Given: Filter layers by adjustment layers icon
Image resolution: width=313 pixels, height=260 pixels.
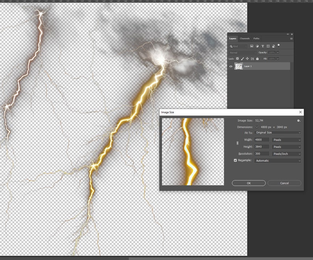Looking at the screenshot, I should (x=257, y=46).
